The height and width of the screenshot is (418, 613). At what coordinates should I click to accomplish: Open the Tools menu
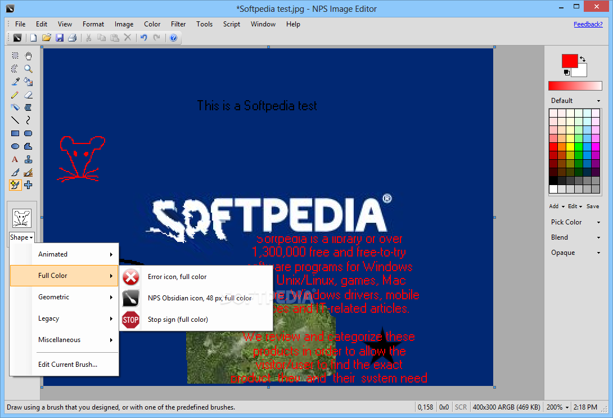coord(205,24)
